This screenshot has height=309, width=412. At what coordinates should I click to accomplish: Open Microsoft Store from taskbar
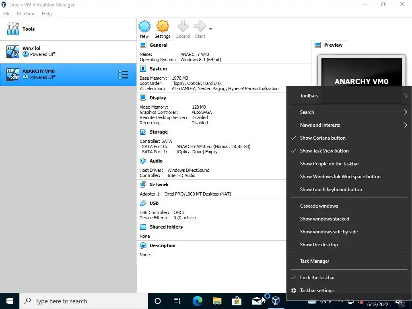237,301
